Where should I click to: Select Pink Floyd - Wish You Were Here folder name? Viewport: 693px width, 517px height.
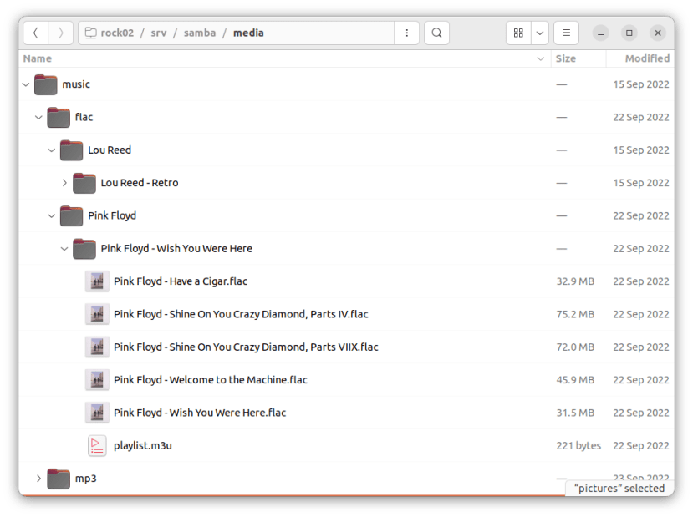(x=176, y=249)
